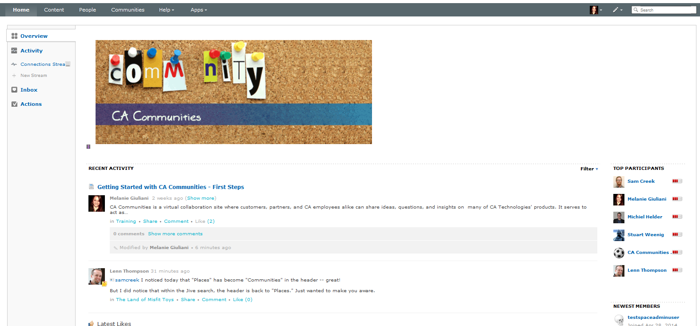The height and width of the screenshot is (326, 700).
Task: Open the Overview grid icon in sidebar
Action: (x=14, y=36)
